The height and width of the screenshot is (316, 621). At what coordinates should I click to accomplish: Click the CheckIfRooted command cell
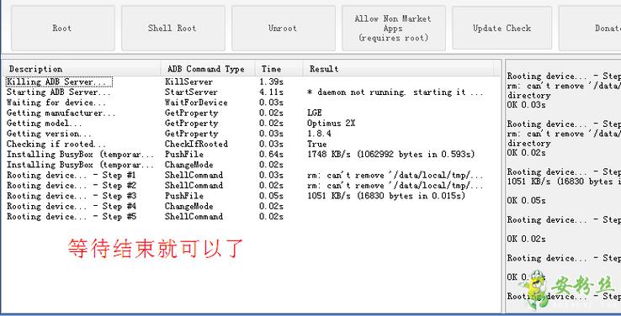196,144
